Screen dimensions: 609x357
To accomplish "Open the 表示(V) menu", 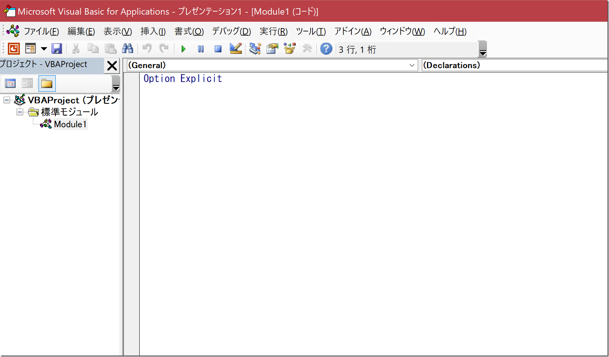I will 118,31.
